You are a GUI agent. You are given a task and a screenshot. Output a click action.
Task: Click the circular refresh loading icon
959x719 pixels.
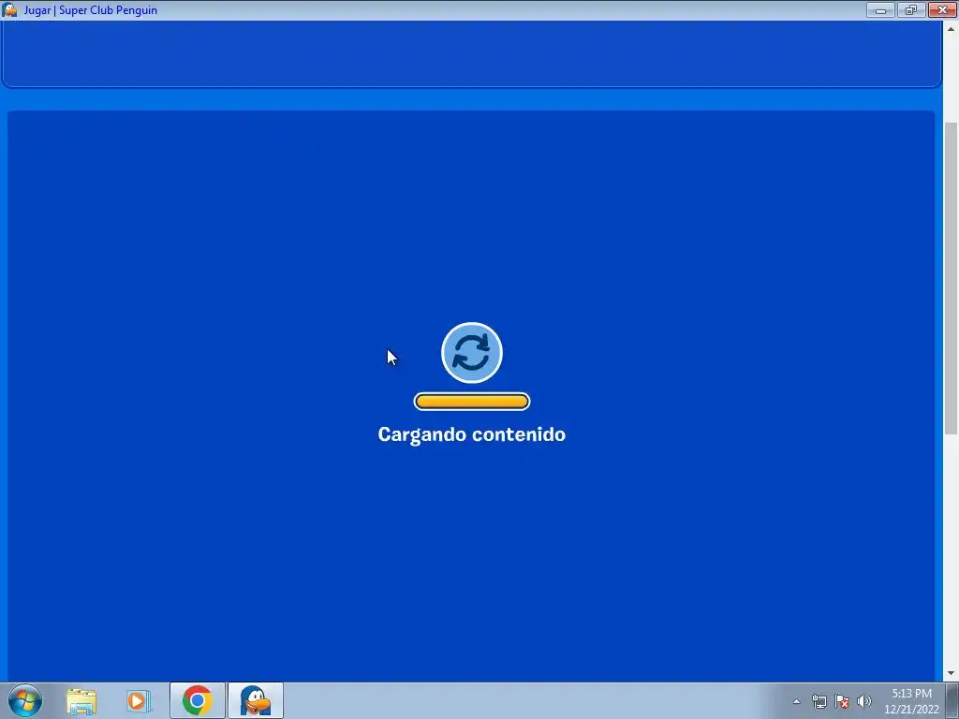[x=472, y=353]
